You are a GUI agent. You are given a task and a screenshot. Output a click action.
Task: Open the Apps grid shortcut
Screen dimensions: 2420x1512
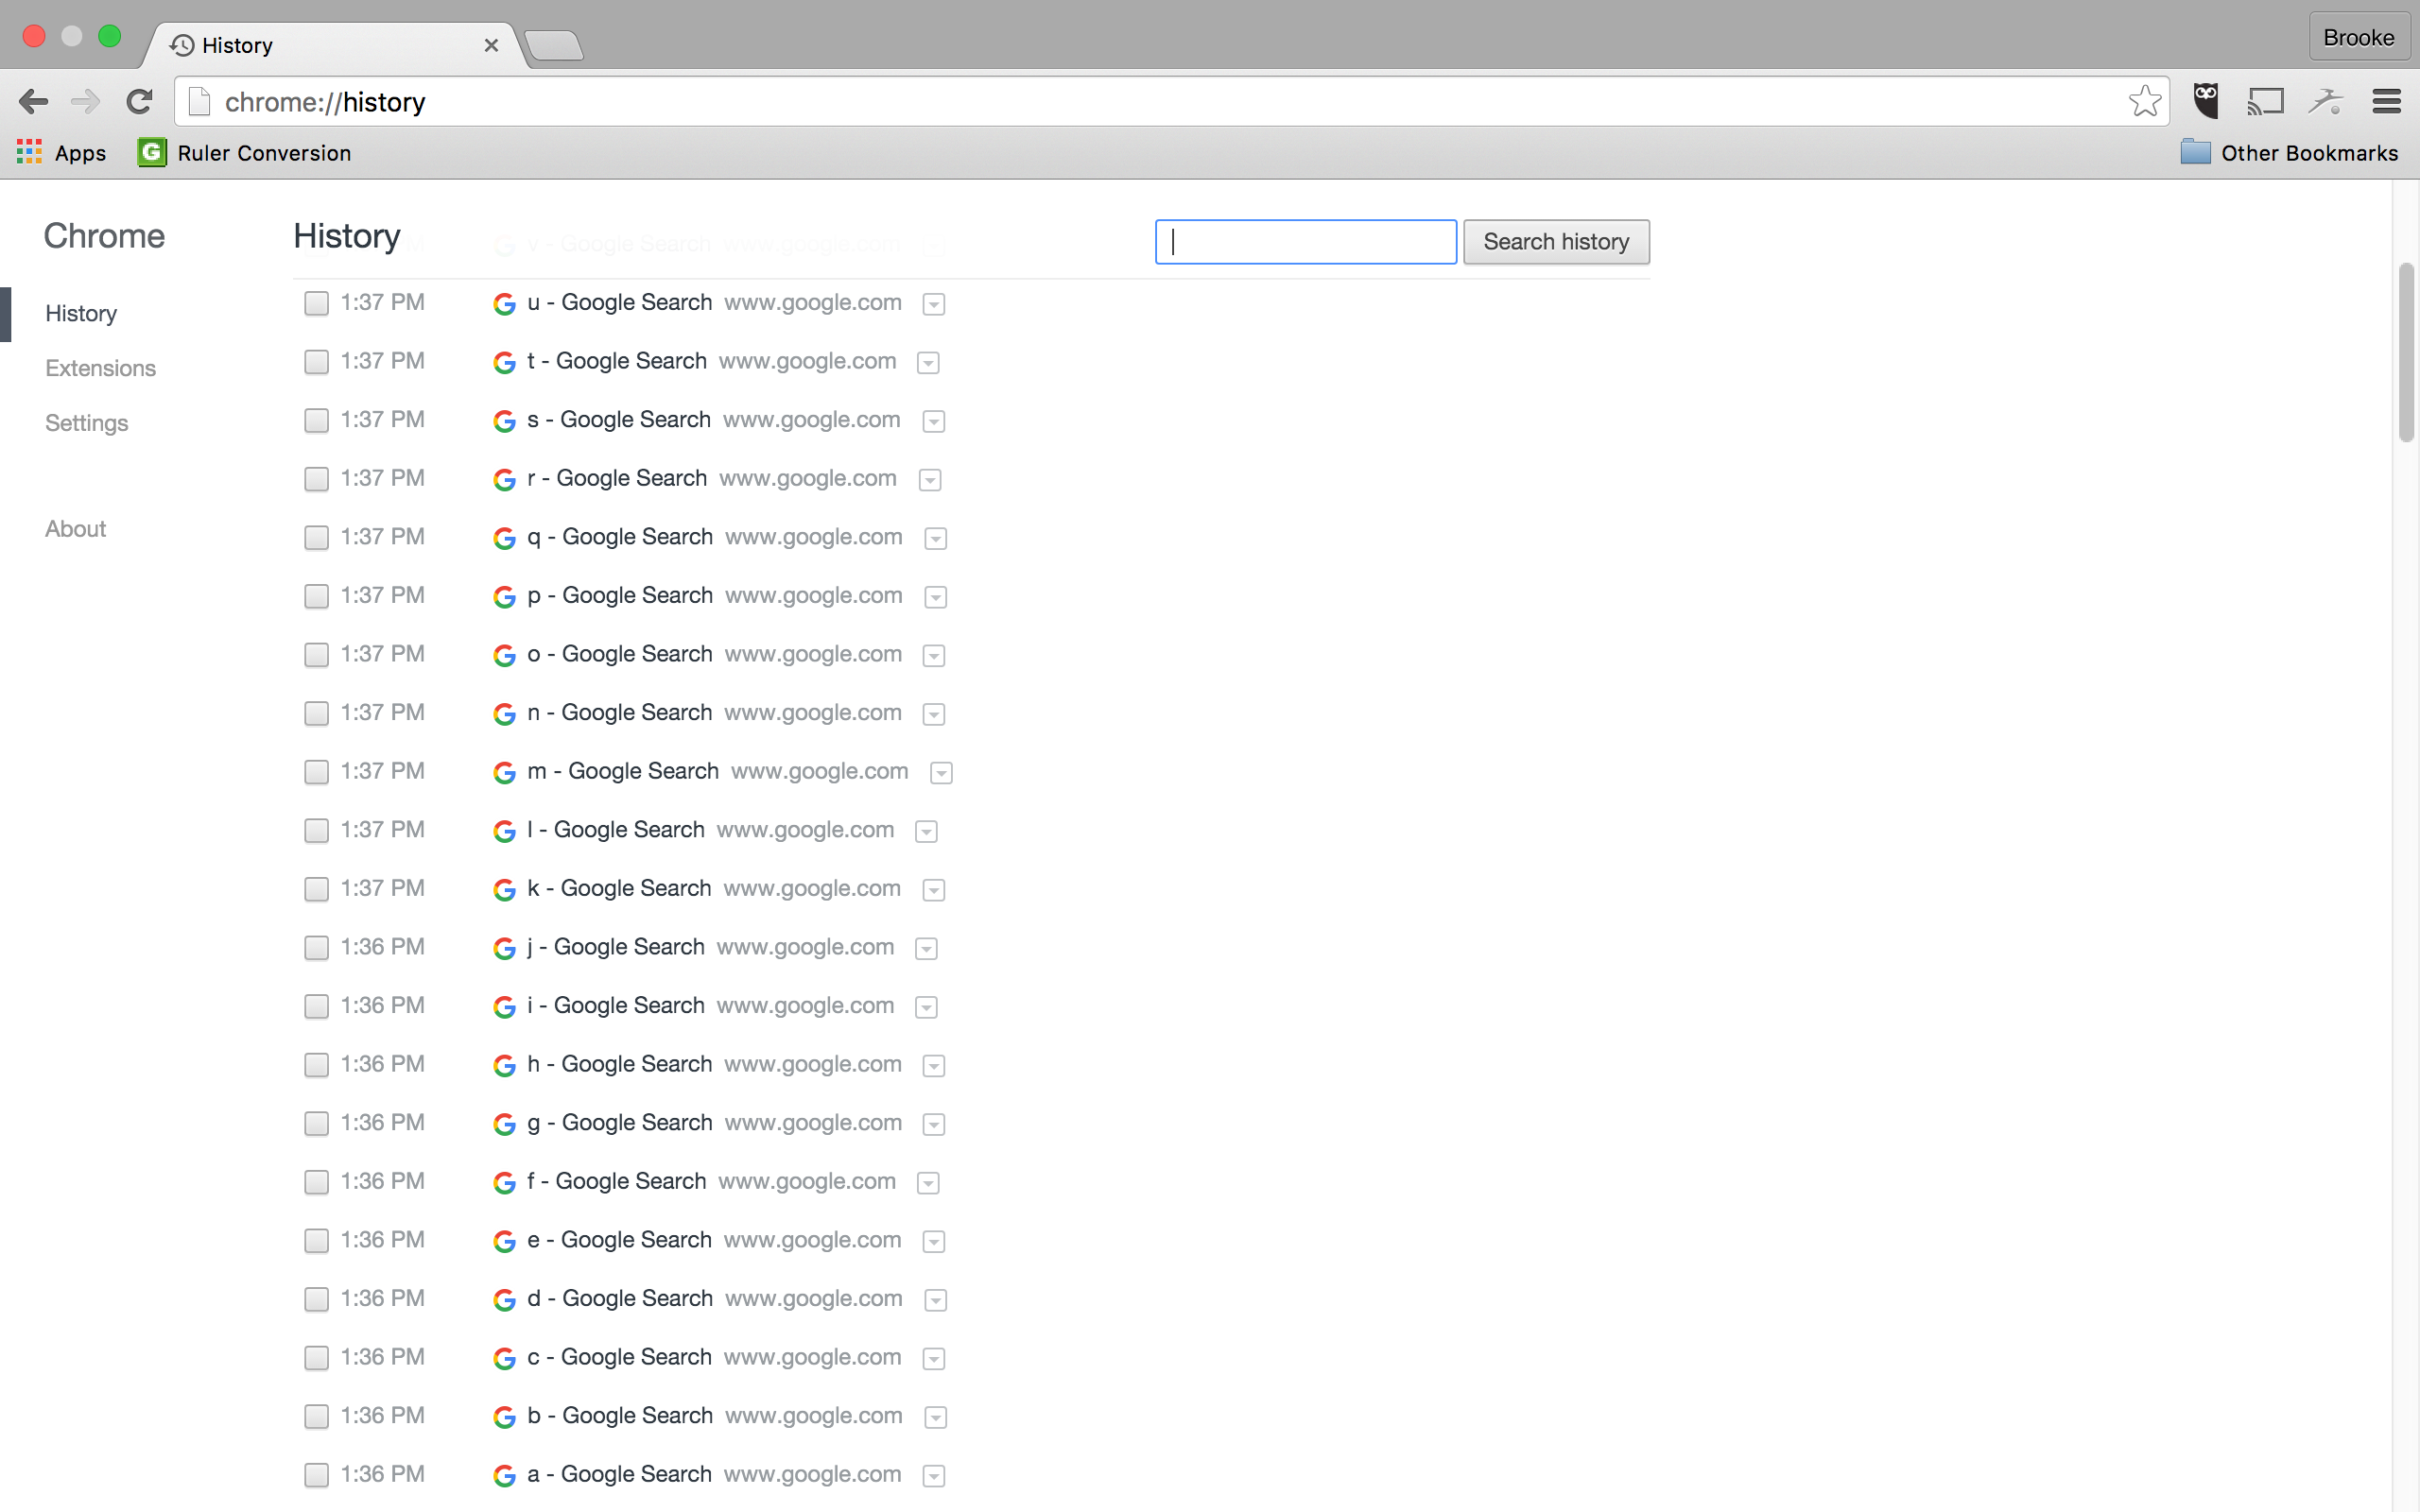[x=30, y=152]
